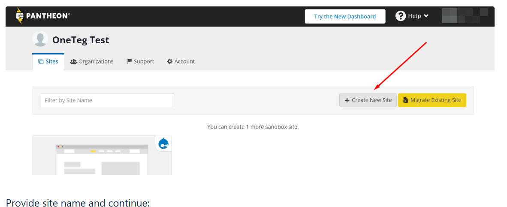This screenshot has height=207, width=507.
Task: Click the gear icon beside Account
Action: pyautogui.click(x=170, y=61)
